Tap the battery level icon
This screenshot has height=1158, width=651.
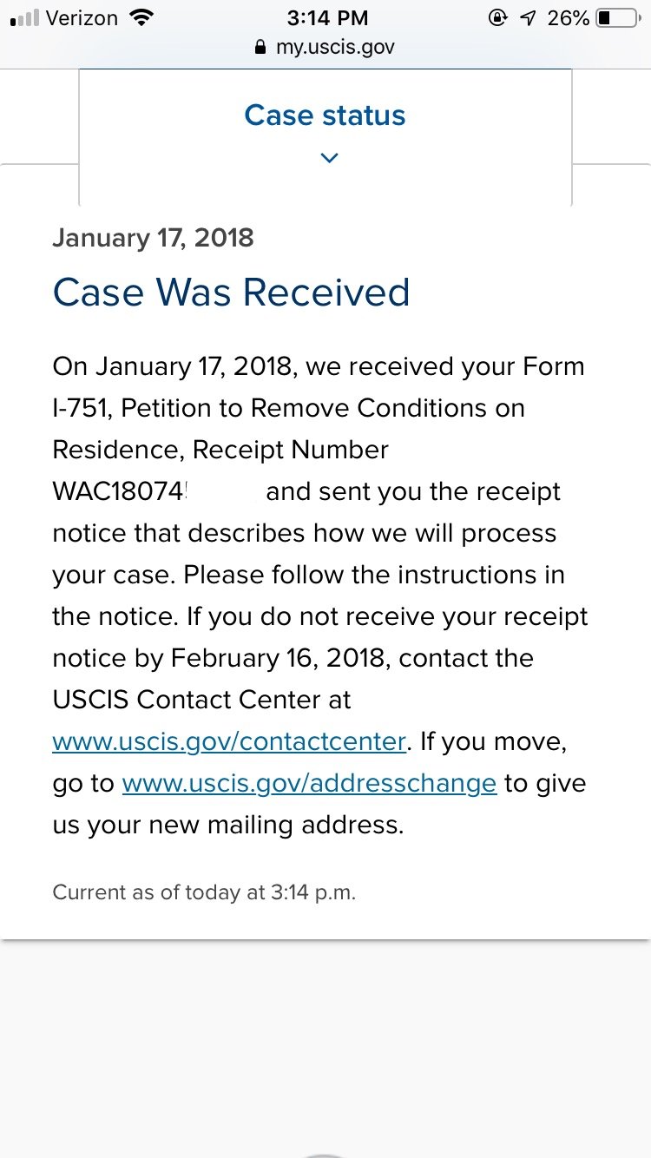(616, 17)
